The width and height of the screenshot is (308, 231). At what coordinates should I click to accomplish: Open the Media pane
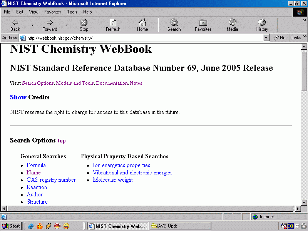coord(233,25)
